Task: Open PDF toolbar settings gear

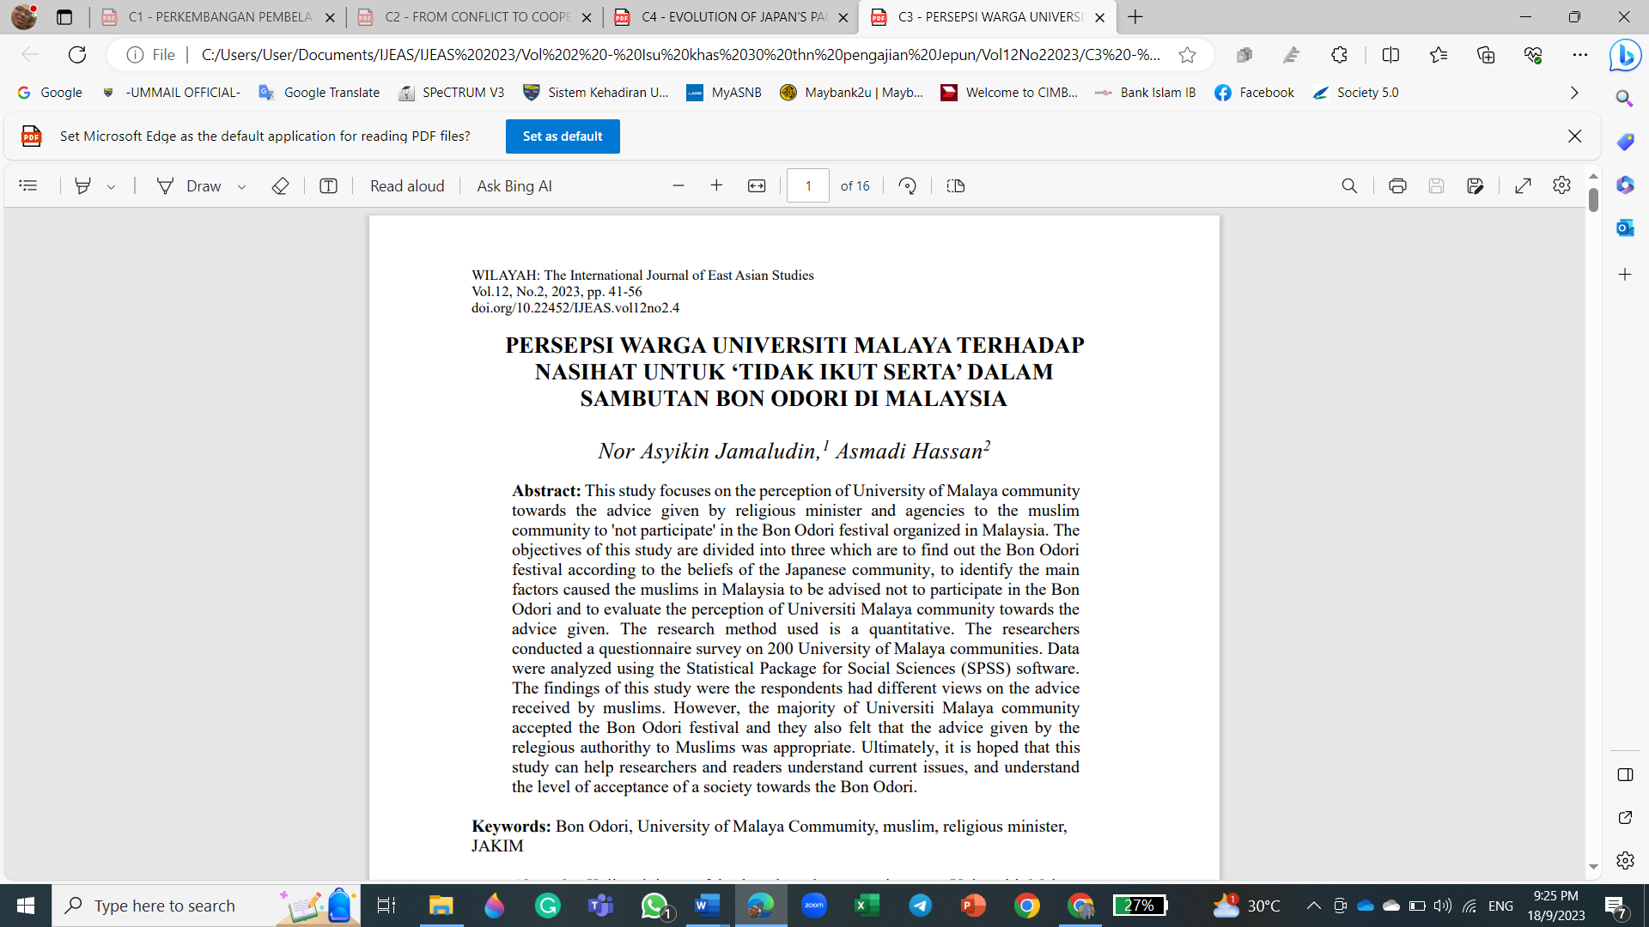Action: point(1562,185)
